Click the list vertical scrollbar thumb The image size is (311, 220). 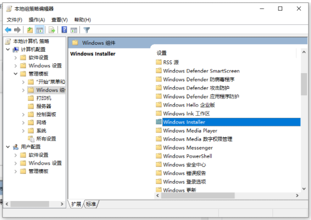304,84
